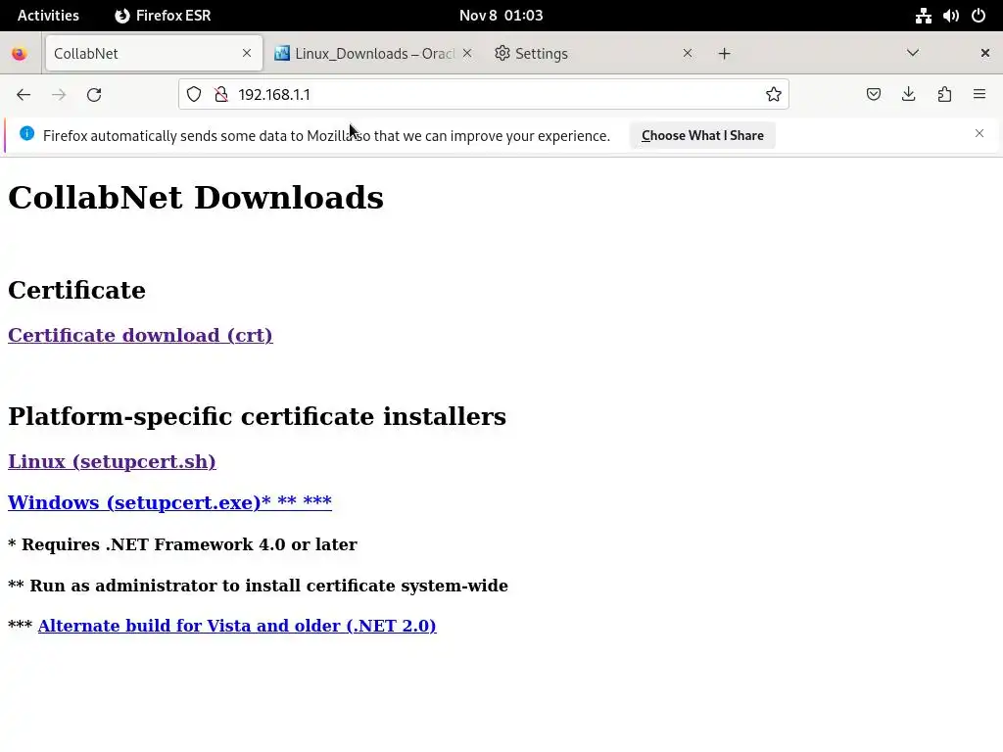This screenshot has width=1003, height=752.
Task: Click the power icon in top bar
Action: click(979, 16)
